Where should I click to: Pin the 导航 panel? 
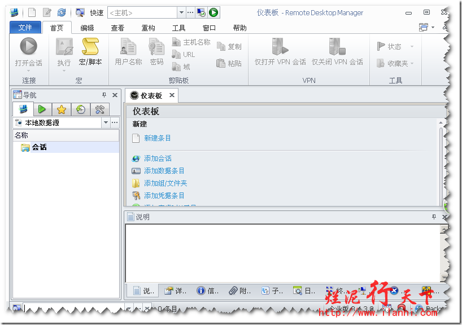point(104,95)
